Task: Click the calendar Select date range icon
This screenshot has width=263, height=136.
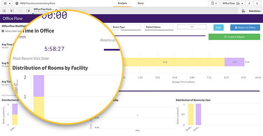Action: point(3,31)
